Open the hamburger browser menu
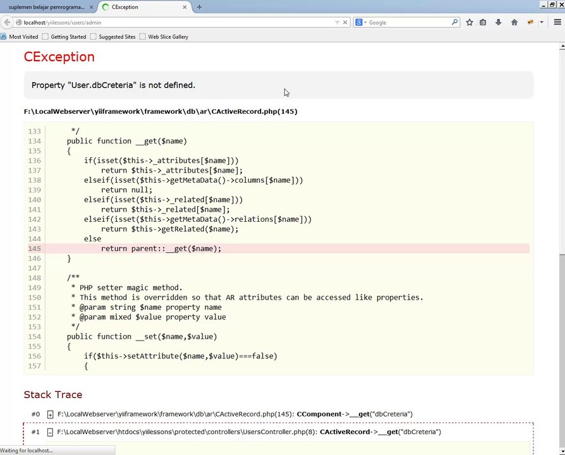 pyautogui.click(x=557, y=22)
